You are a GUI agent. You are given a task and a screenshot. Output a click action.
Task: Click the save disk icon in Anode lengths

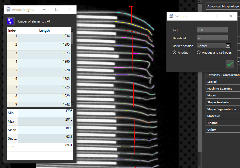pyautogui.click(x=11, y=21)
